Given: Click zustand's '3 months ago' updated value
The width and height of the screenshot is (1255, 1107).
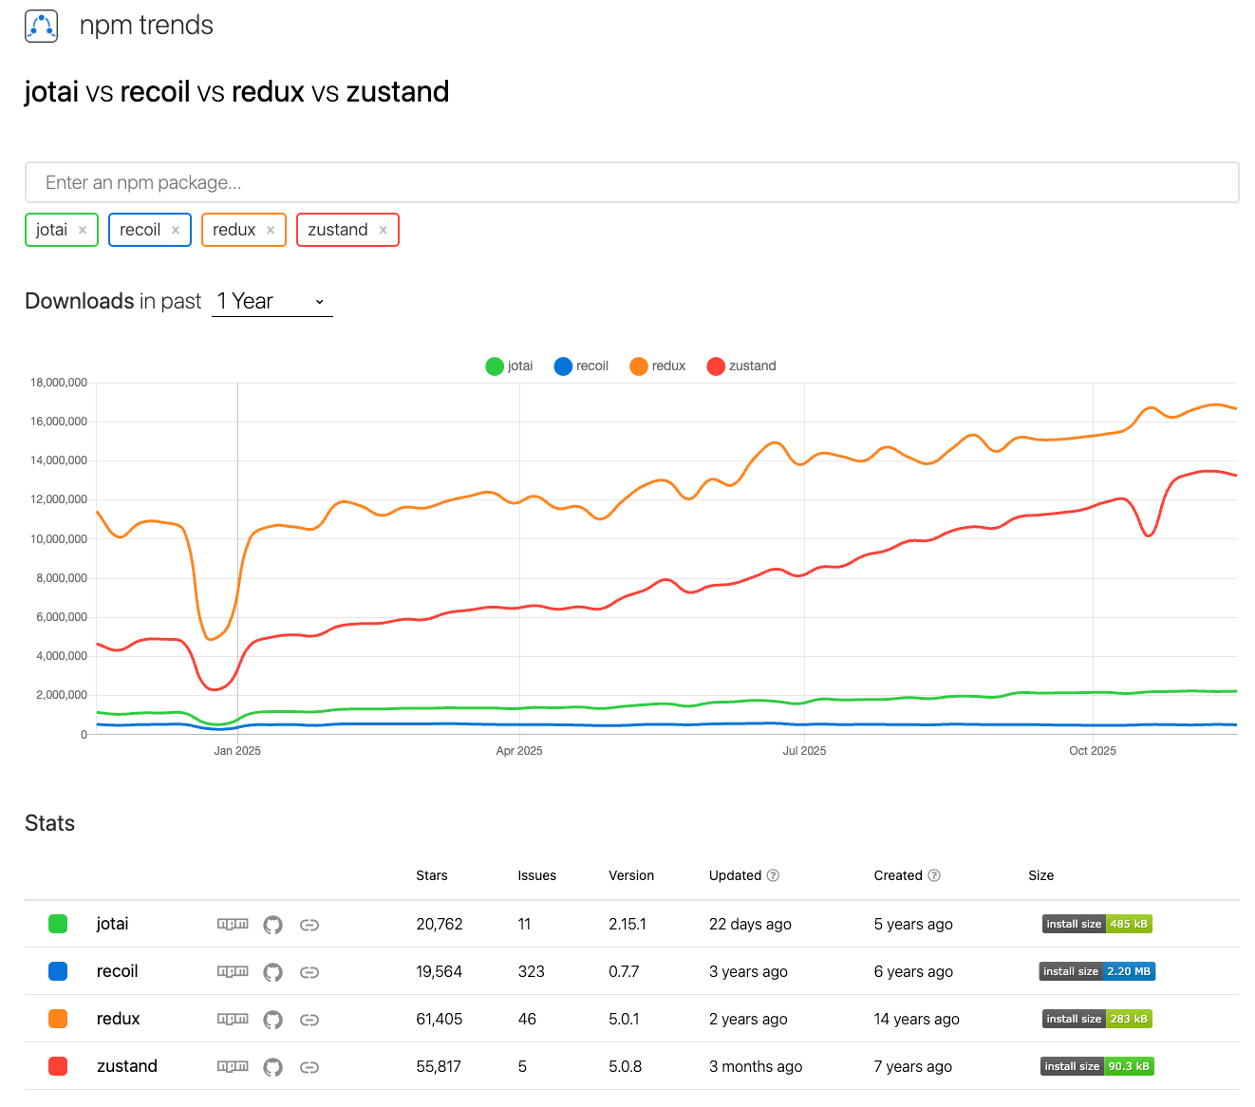Looking at the screenshot, I should tap(756, 1066).
